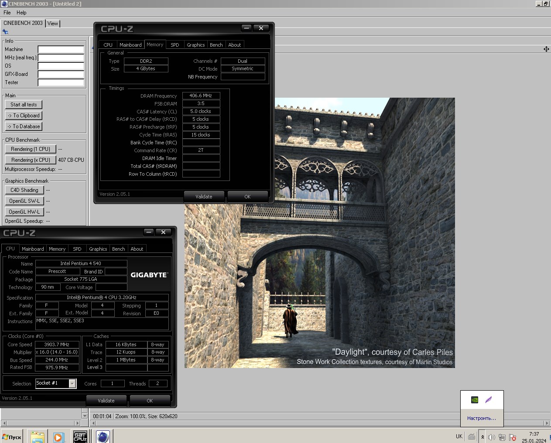This screenshot has width=551, height=443.
Task: Select the CINEBENCH 2003 tab
Action: (23, 23)
